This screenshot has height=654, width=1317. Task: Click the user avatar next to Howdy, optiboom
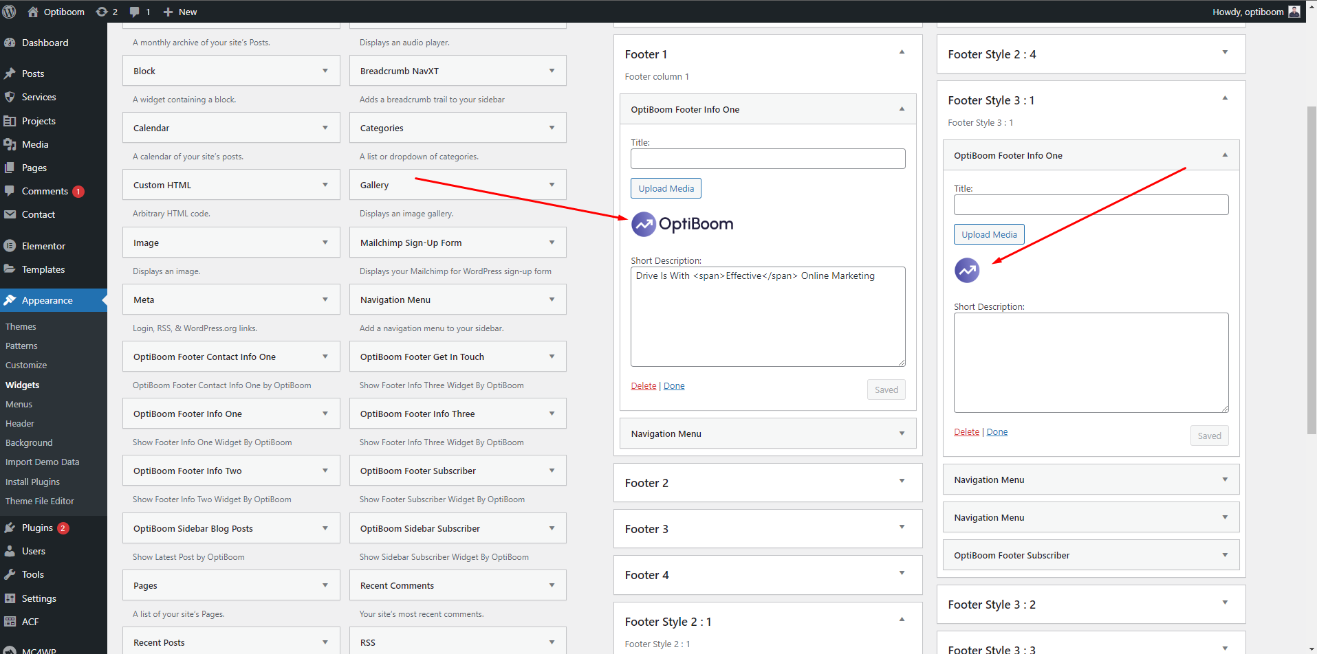[x=1294, y=12]
